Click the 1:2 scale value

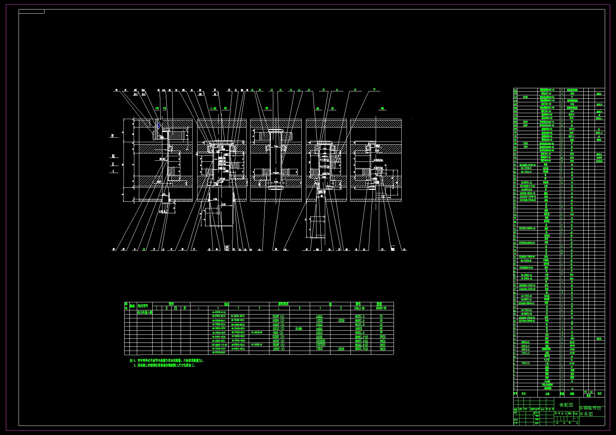coord(576,418)
